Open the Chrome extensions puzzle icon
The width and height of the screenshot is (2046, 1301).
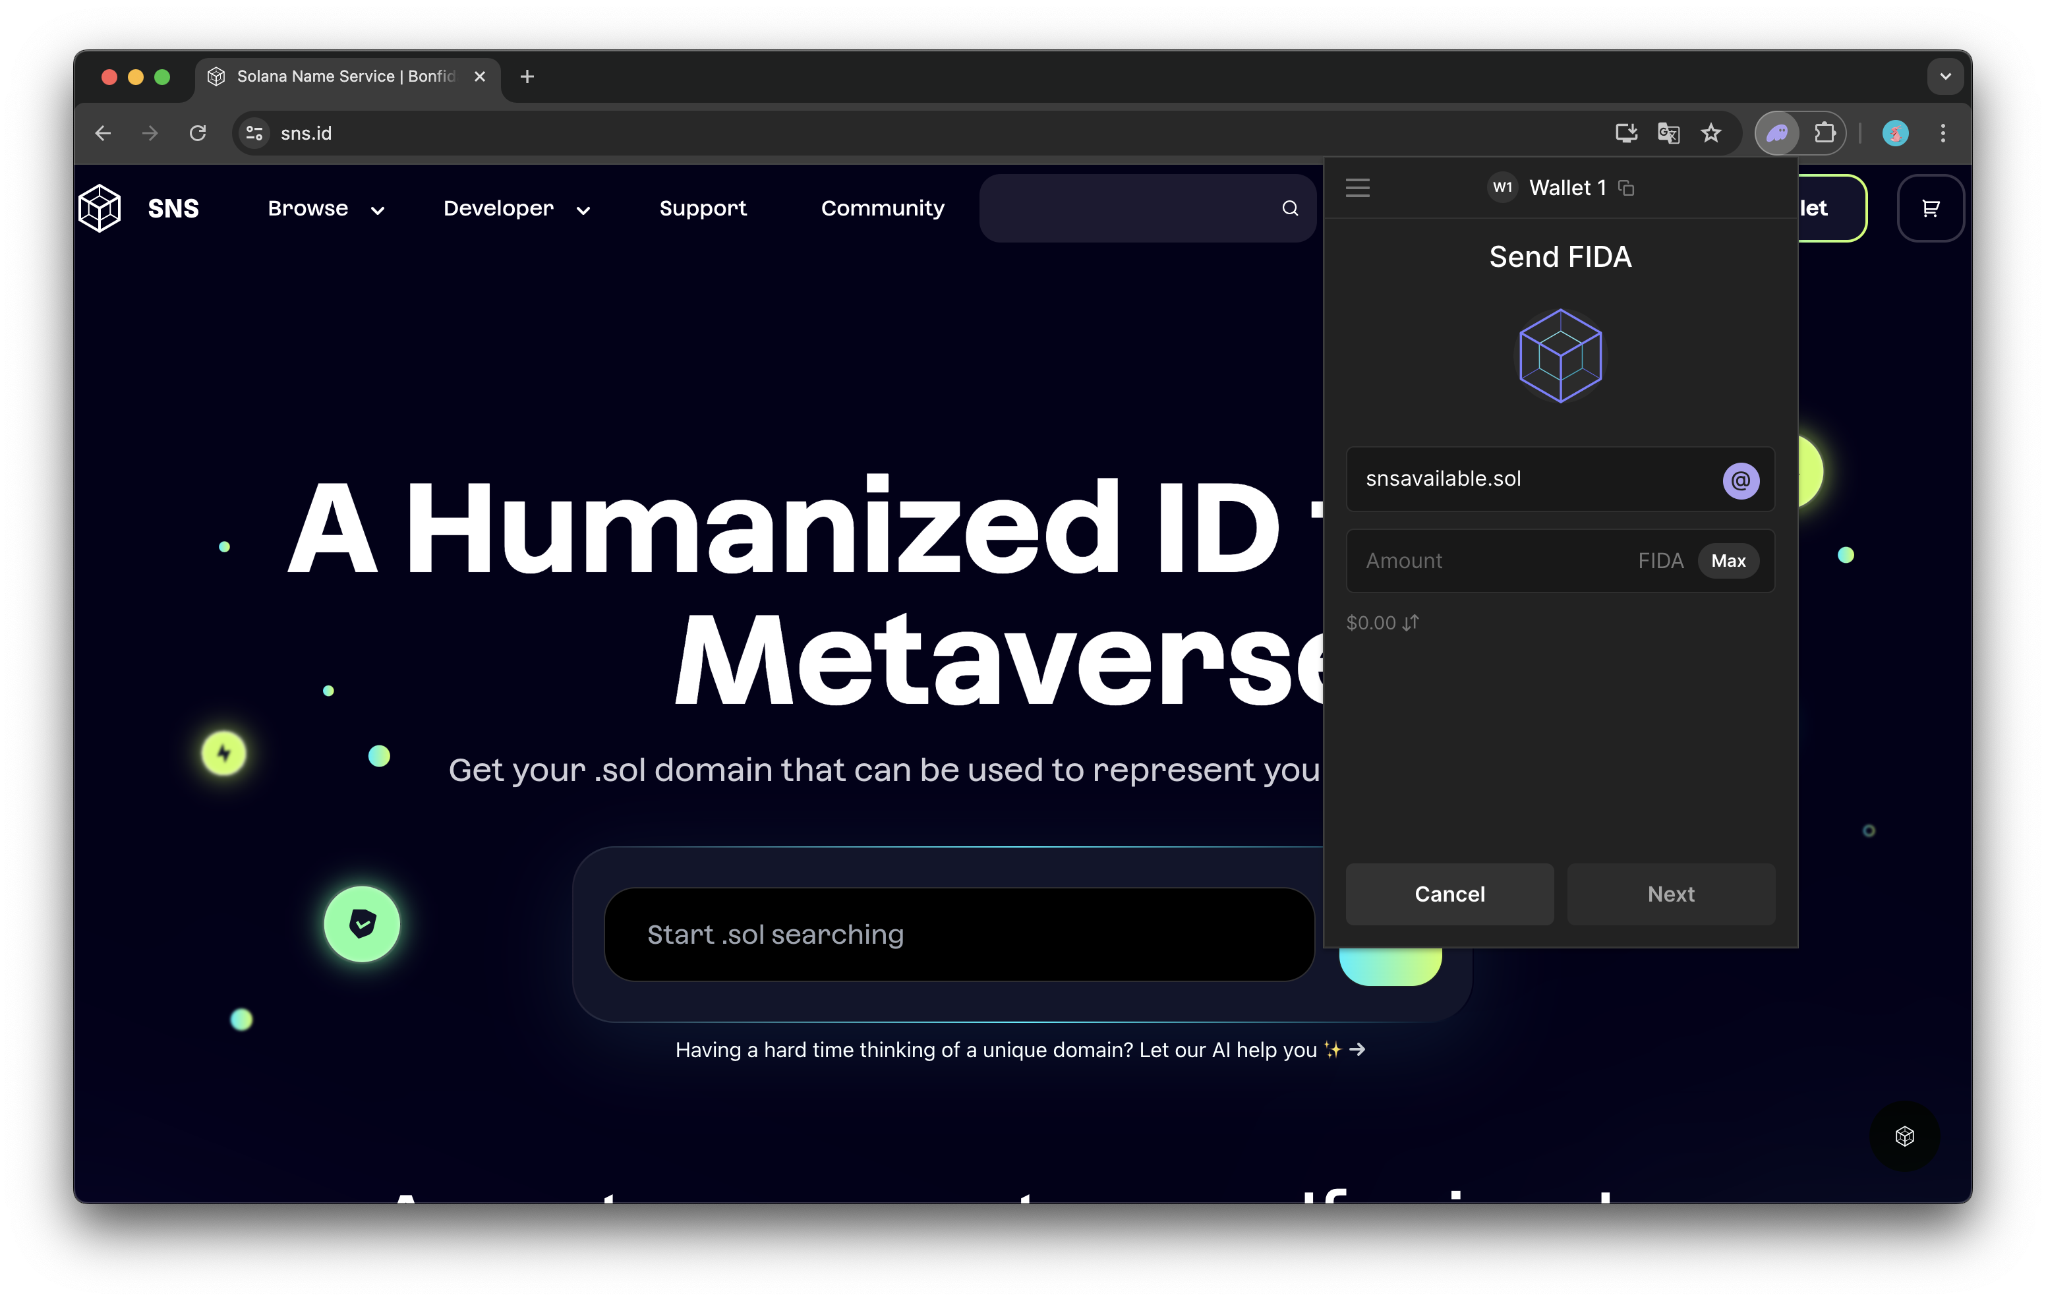click(1825, 133)
